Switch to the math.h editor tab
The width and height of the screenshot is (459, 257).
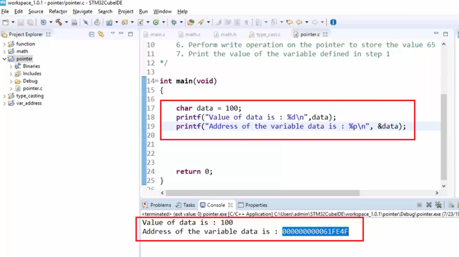click(x=225, y=34)
